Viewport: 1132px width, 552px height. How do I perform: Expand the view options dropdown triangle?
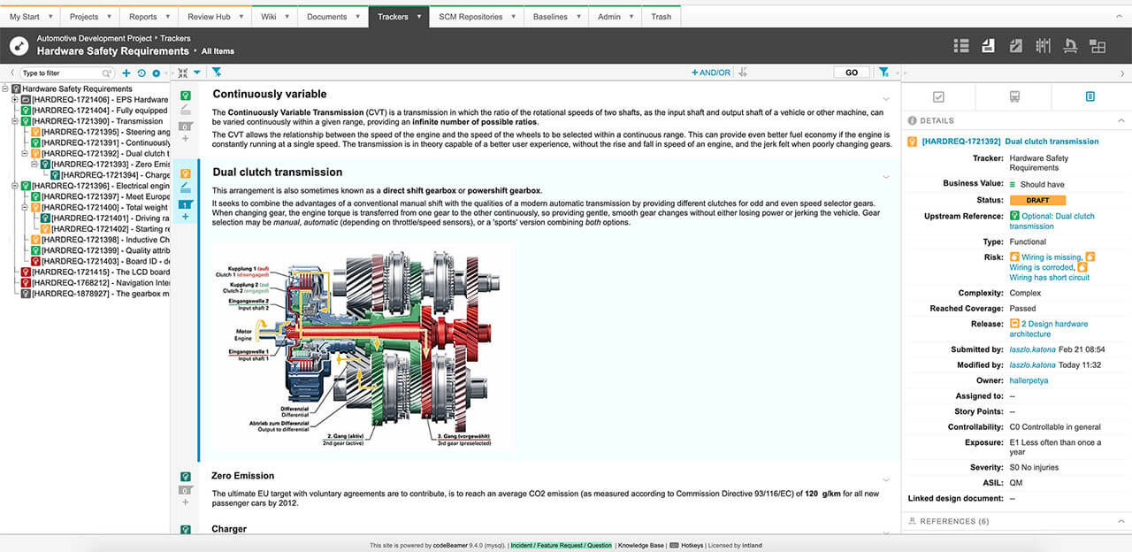[x=197, y=73]
